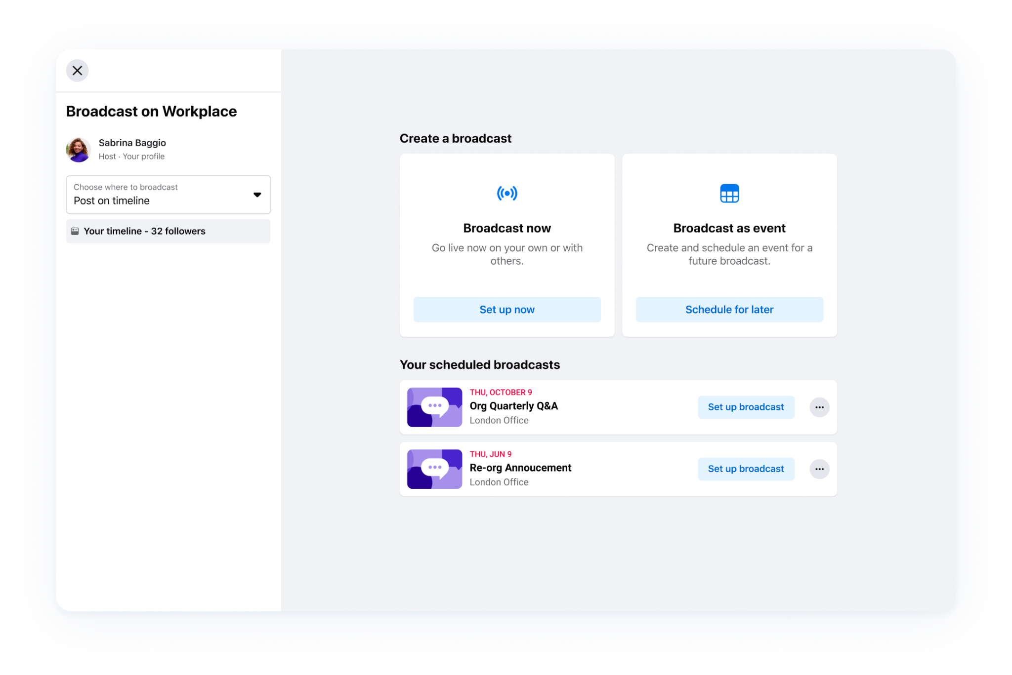The height and width of the screenshot is (675, 1012).
Task: Click the Broadcast as event heading
Action: click(729, 228)
